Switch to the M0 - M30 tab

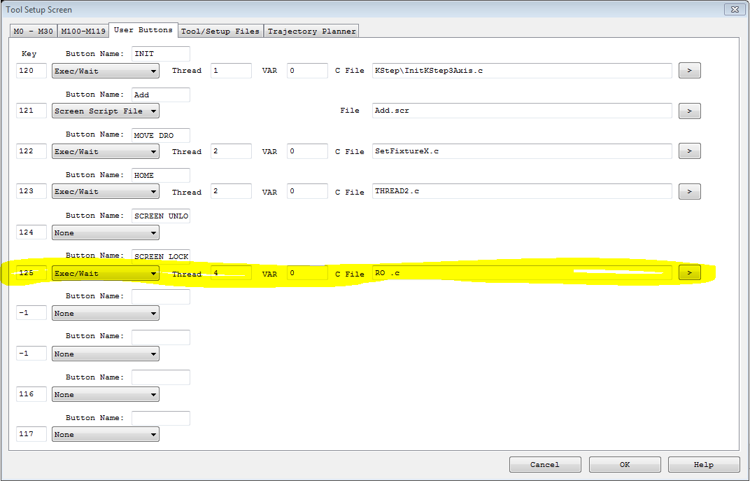click(x=34, y=31)
